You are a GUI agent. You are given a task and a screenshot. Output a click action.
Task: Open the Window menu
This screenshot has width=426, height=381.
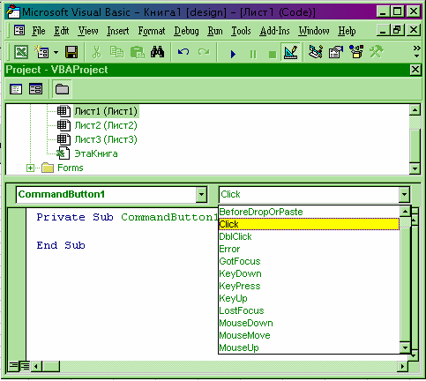coord(314,31)
